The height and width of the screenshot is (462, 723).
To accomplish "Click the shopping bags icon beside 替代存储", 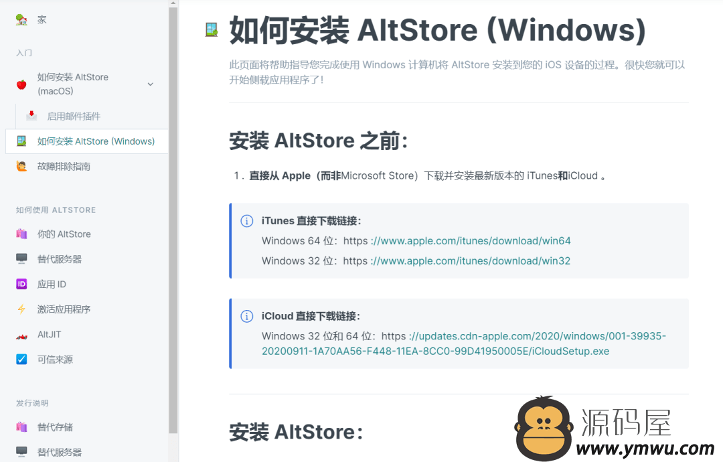I will coord(21,427).
